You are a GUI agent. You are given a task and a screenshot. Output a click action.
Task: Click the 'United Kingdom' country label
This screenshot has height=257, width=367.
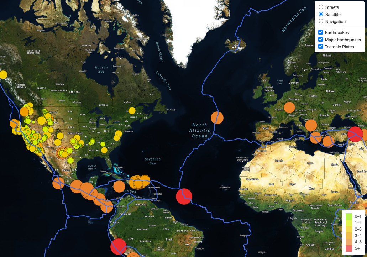point(269,89)
